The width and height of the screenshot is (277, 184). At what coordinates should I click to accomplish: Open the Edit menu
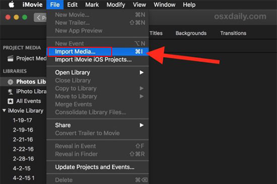pos(72,5)
